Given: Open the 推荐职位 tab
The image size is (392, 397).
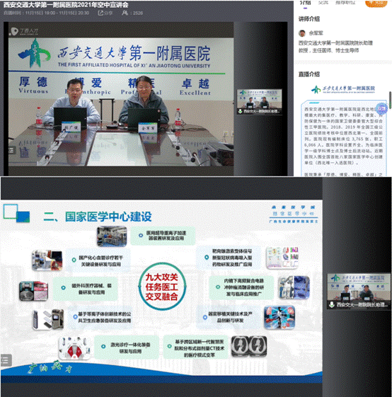Looking at the screenshot, I should click(345, 3).
